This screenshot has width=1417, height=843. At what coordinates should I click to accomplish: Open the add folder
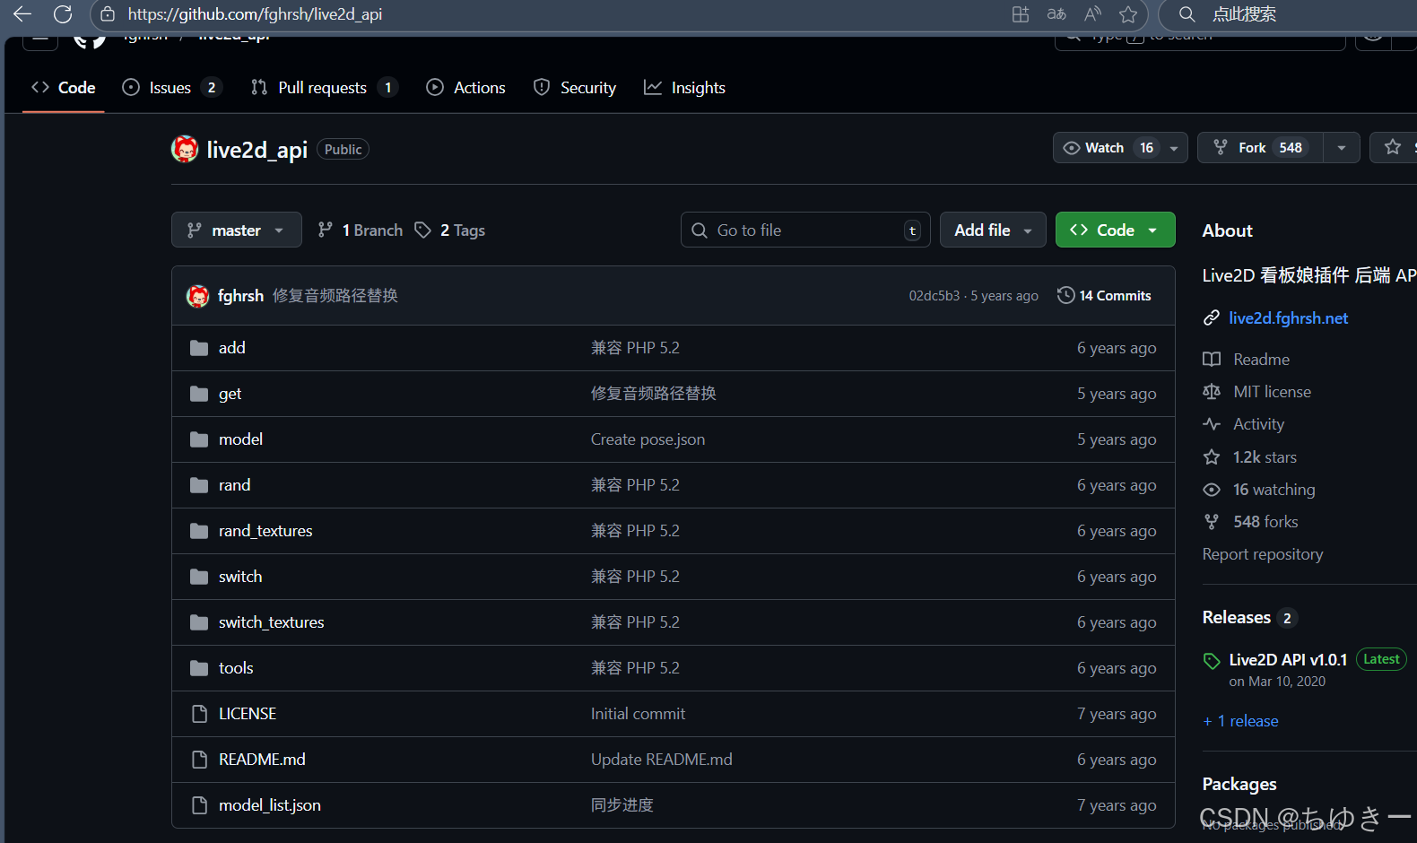(x=231, y=348)
